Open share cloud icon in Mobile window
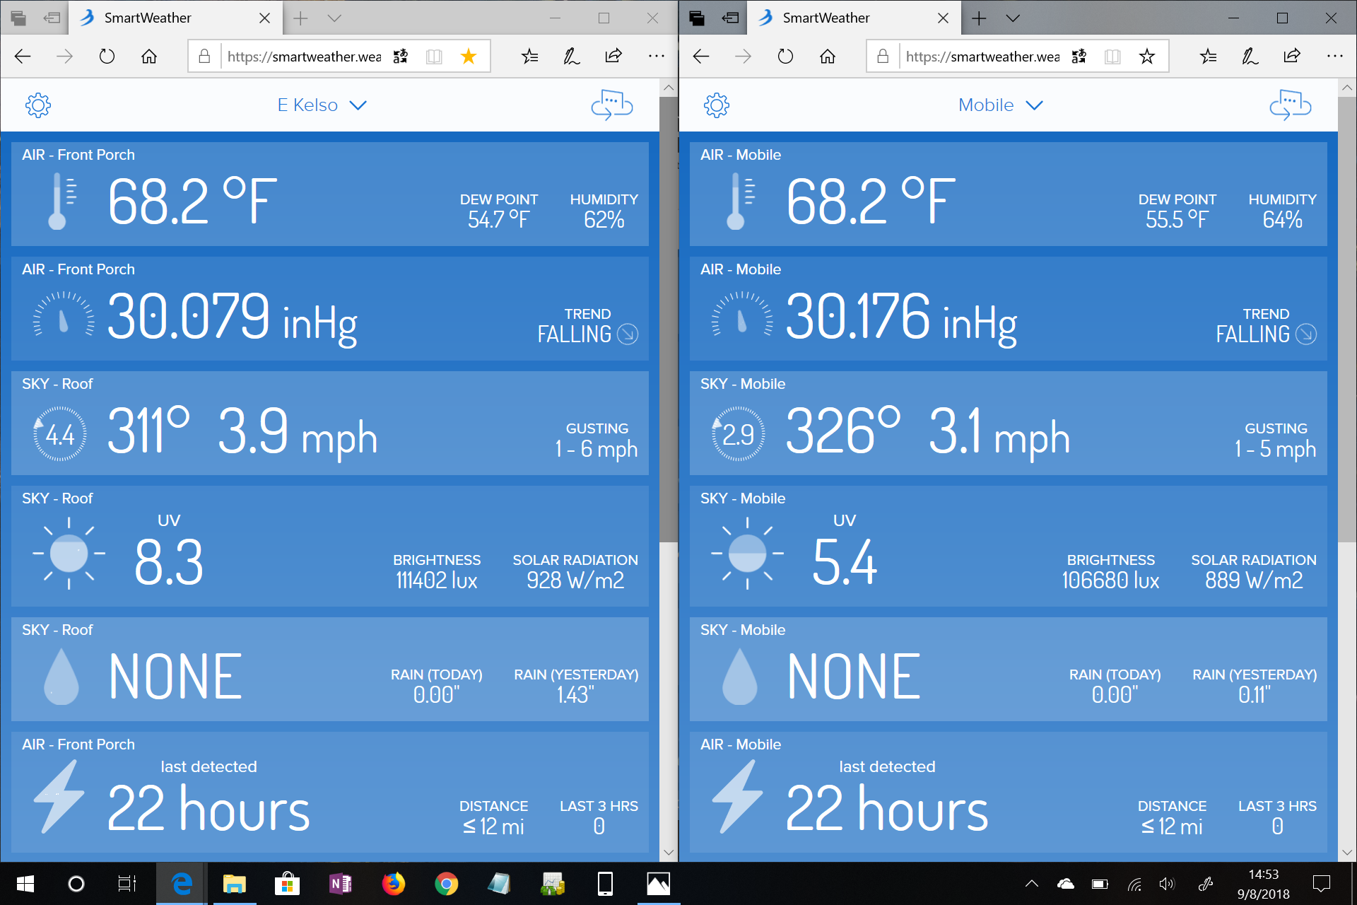 click(x=1291, y=105)
